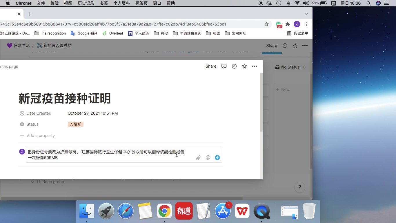Open the 书签 menu
The height and width of the screenshot is (223, 396).
pos(104,3)
